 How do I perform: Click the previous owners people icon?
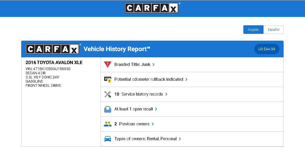pos(108,124)
